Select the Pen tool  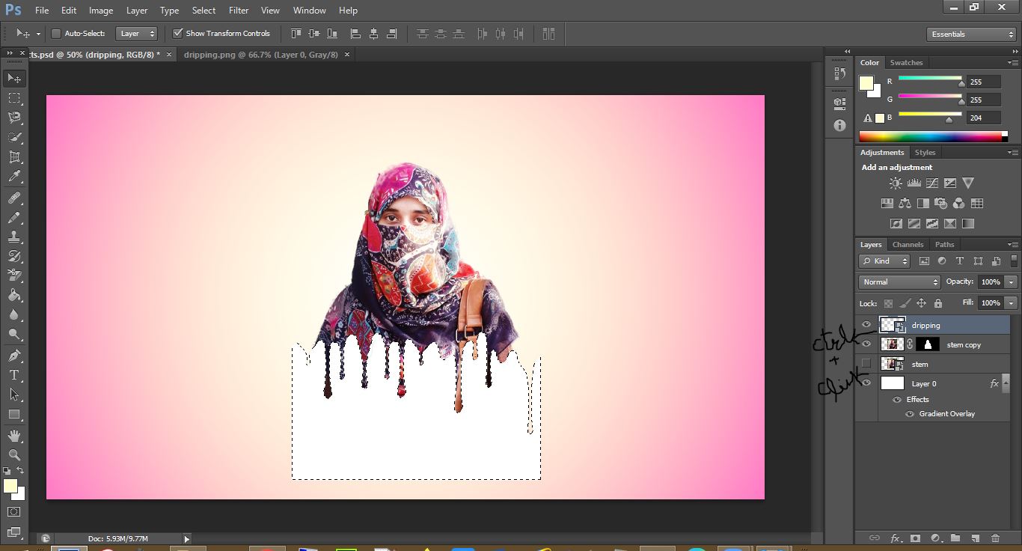(13, 355)
